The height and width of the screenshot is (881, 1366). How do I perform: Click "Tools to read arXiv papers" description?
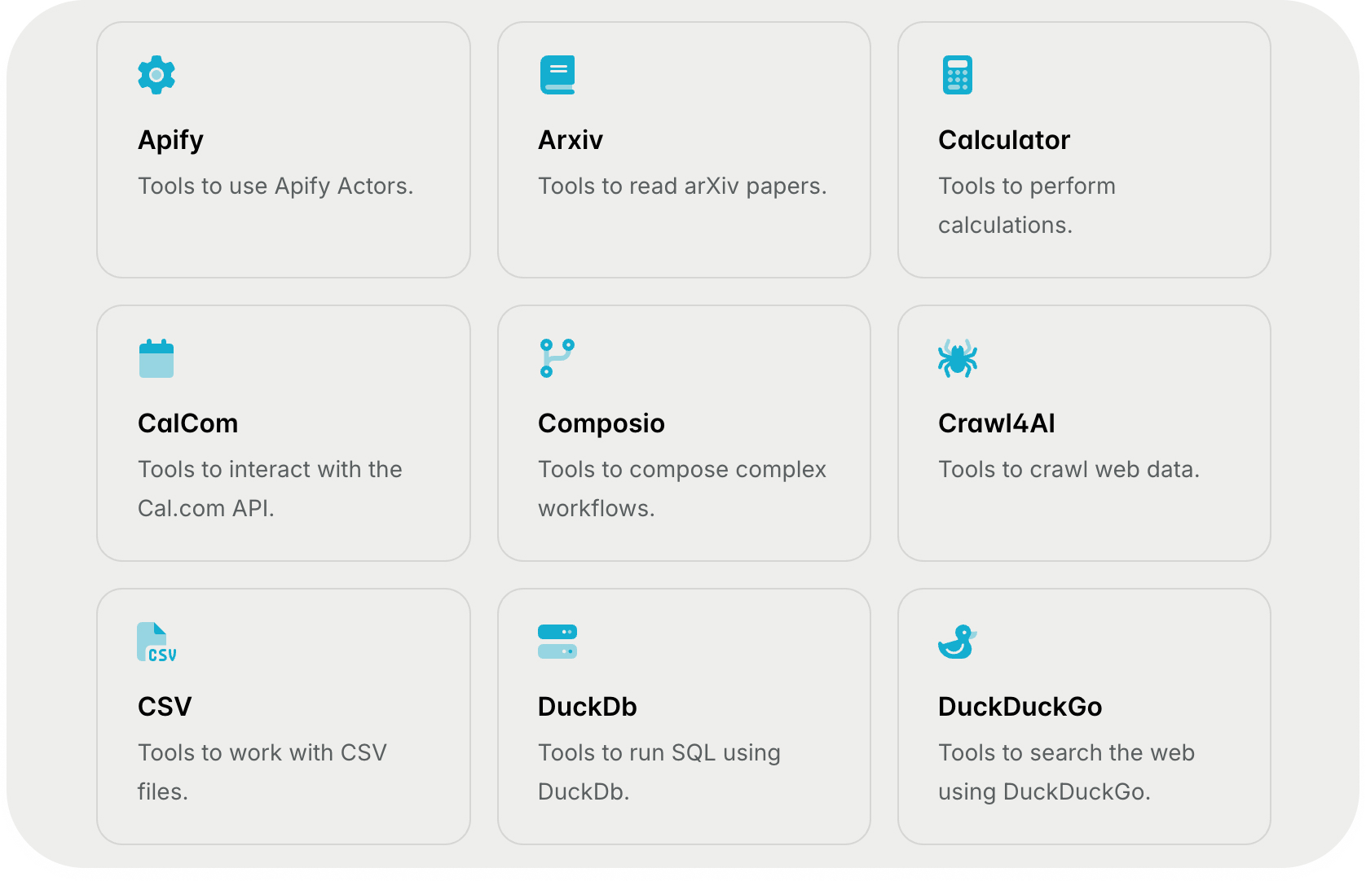[682, 186]
